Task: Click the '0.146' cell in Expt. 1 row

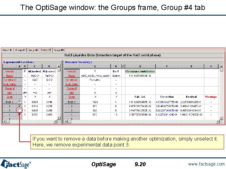Action: (49, 102)
